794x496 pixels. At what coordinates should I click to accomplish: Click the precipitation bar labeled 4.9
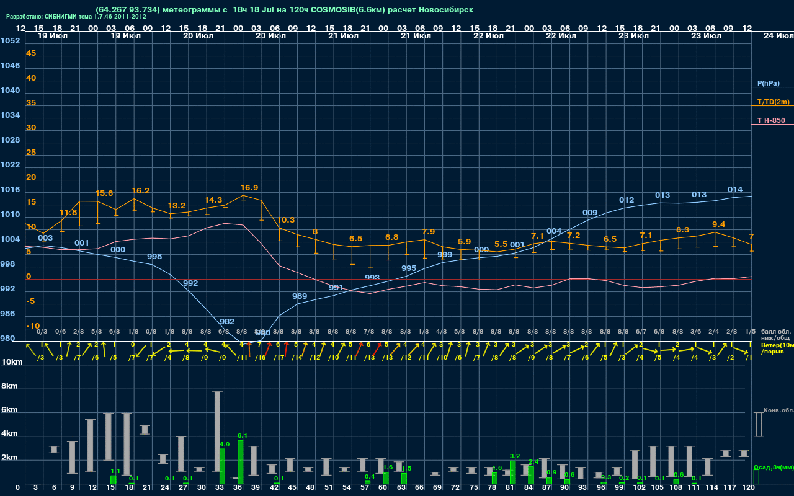coord(222,466)
